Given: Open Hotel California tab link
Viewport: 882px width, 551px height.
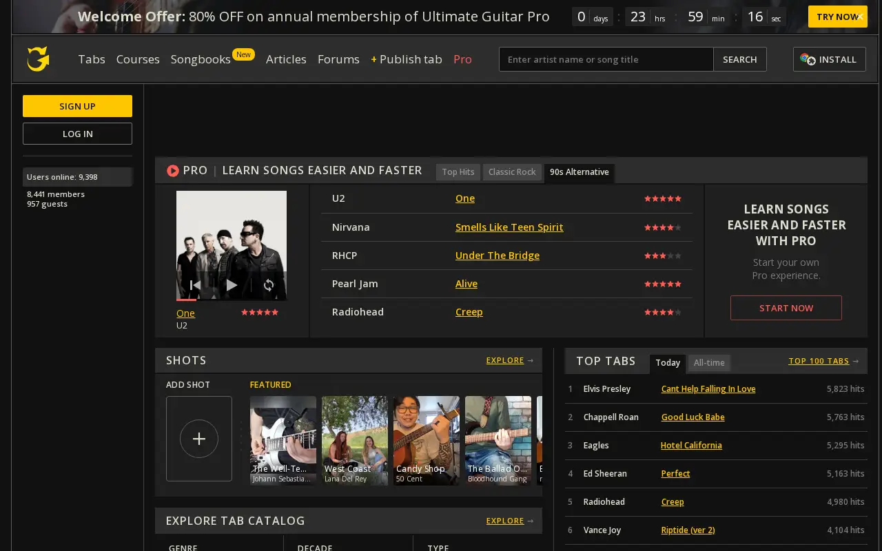Looking at the screenshot, I should [x=691, y=446].
